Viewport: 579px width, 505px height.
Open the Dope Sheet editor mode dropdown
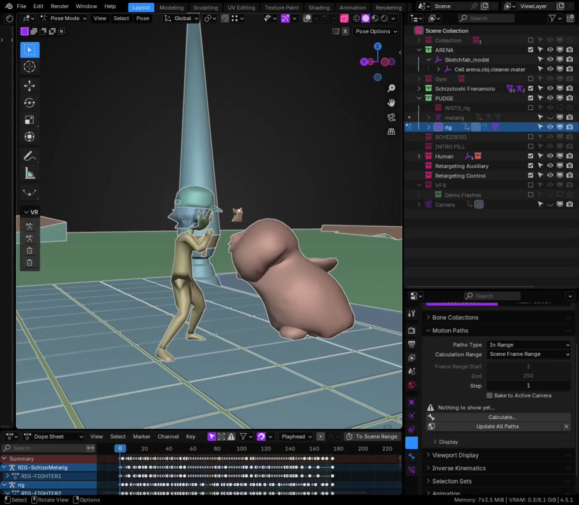click(x=53, y=436)
